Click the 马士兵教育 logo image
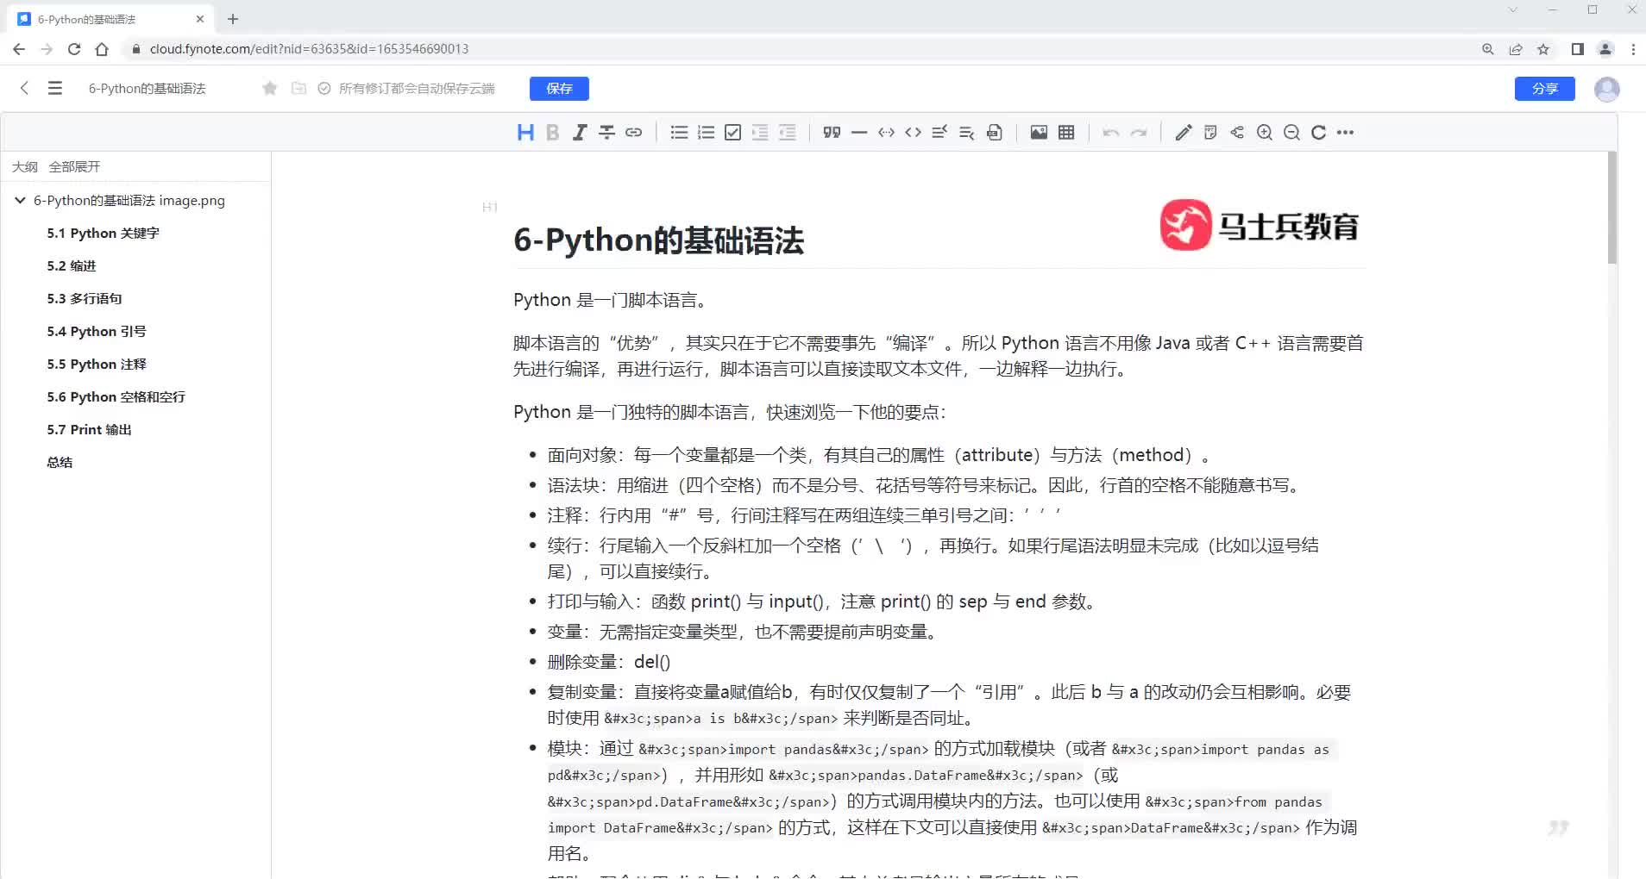The height and width of the screenshot is (879, 1646). point(1259,226)
